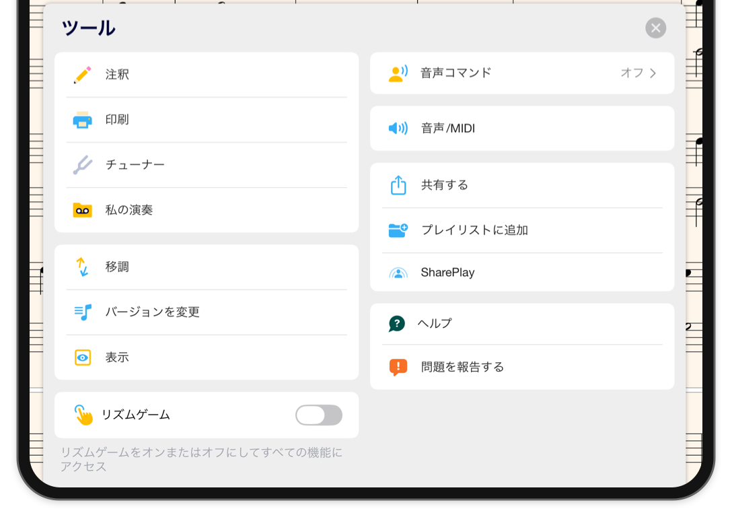The height and width of the screenshot is (513, 732).
Task: Click the ツール panel title
Action: (89, 28)
